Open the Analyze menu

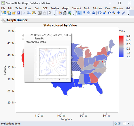55,8
